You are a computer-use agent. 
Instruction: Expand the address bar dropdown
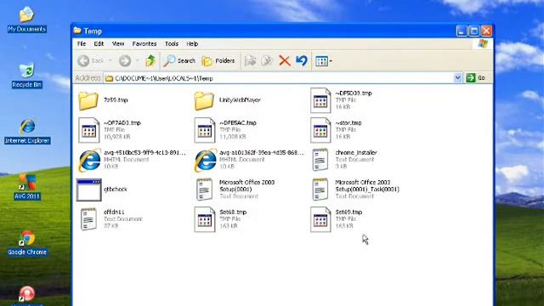click(457, 78)
